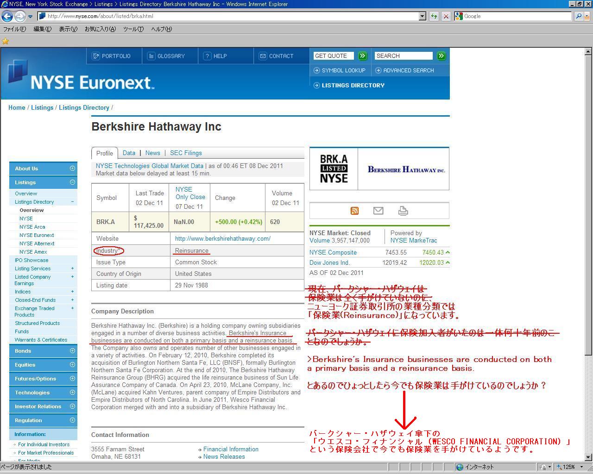Open the 編集(E) menu

[x=42, y=29]
